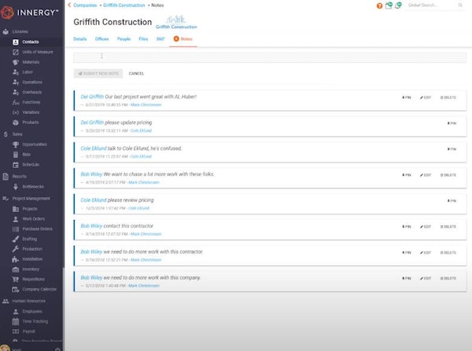Image resolution: width=472 pixels, height=351 pixels.
Task: Open Units of Measure in sidebar
Action: (38, 52)
